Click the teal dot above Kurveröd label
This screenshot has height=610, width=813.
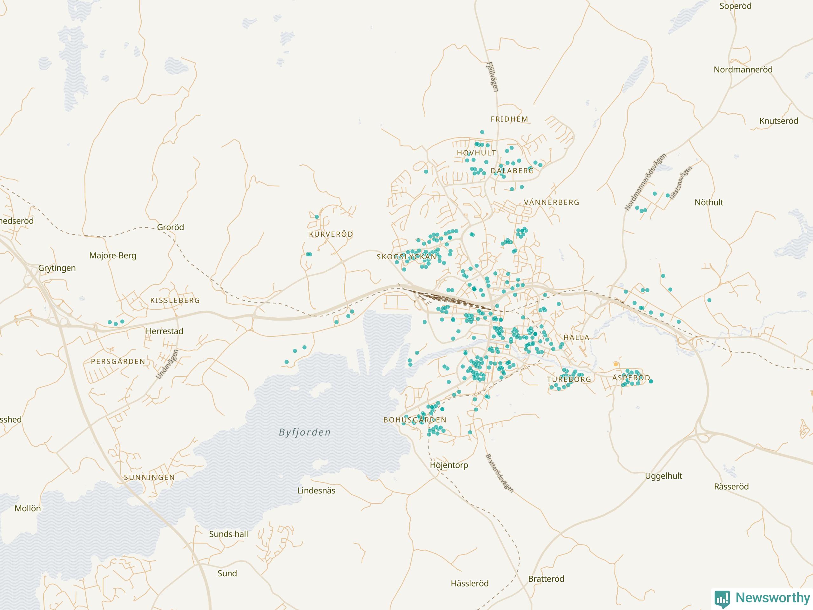(x=317, y=217)
